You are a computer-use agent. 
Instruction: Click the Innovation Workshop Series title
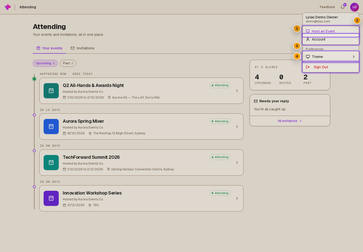[92, 193]
